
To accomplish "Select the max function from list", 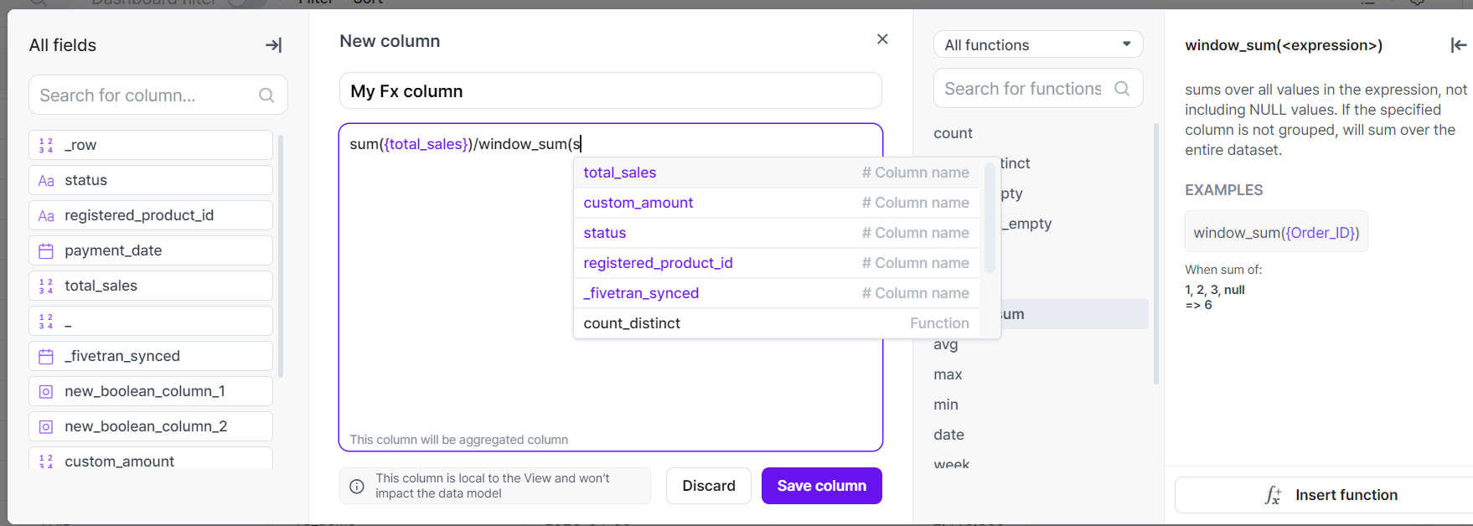I will coord(948,374).
